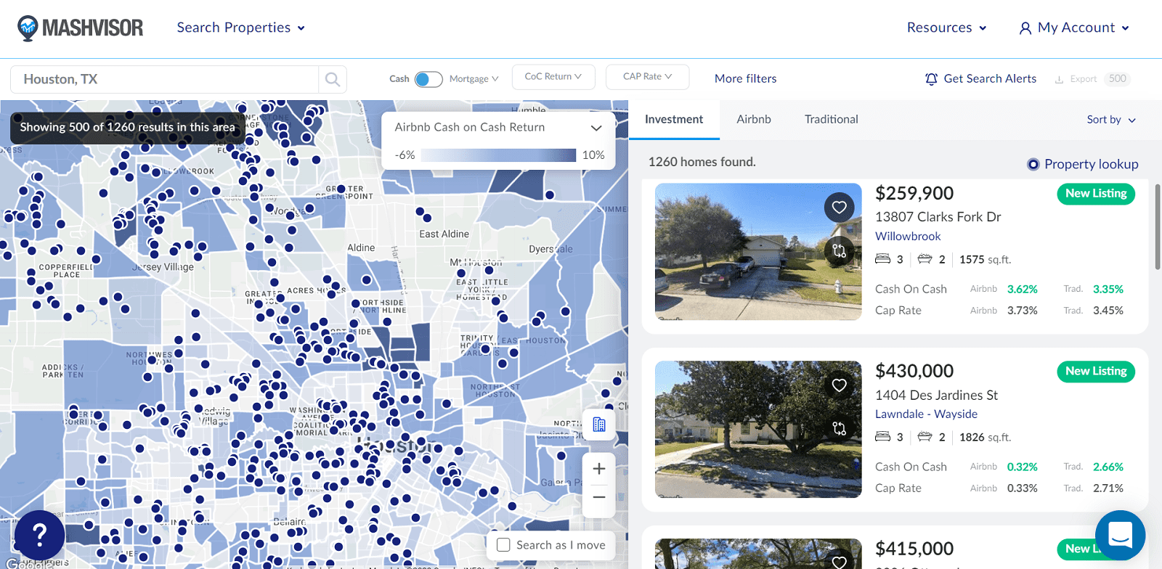Switch to the Airbnb tab
Viewport: 1162px width, 569px height.
coord(754,120)
